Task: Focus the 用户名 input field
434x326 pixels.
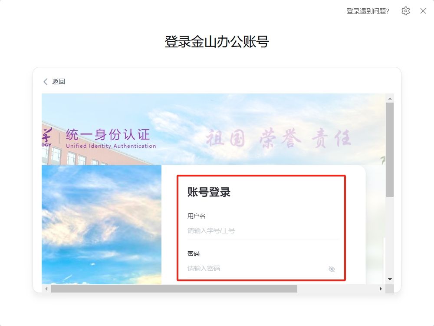Action: pos(263,231)
